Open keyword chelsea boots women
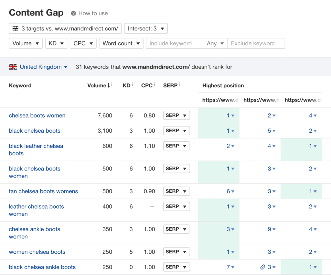 coord(37,115)
